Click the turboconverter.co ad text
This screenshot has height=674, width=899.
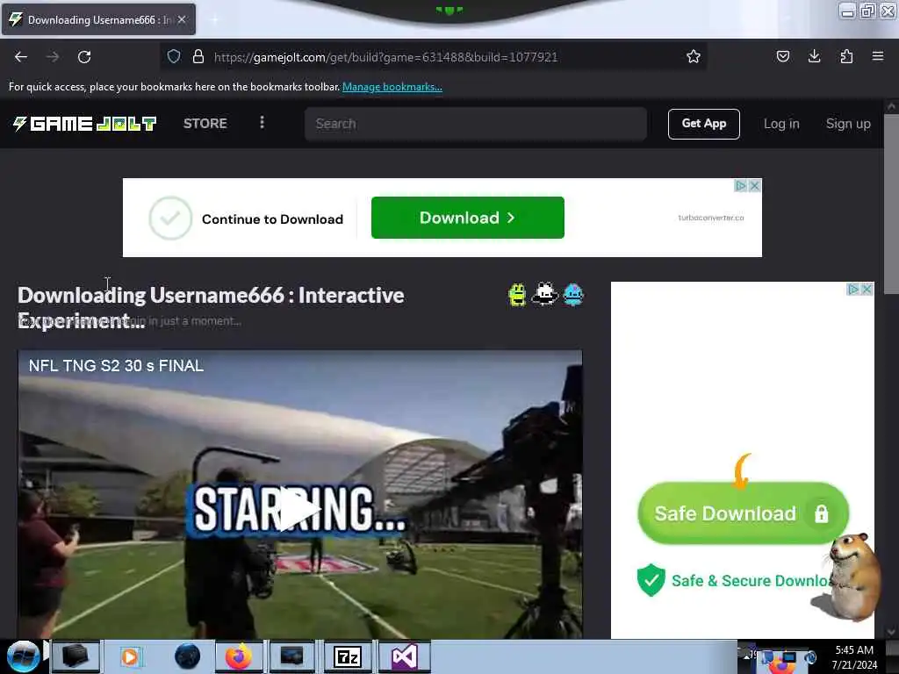point(711,218)
